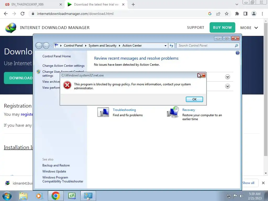Viewport: 268px width, 201px height.
Task: Click SUPPORT on IDM website
Action: (x=196, y=27)
